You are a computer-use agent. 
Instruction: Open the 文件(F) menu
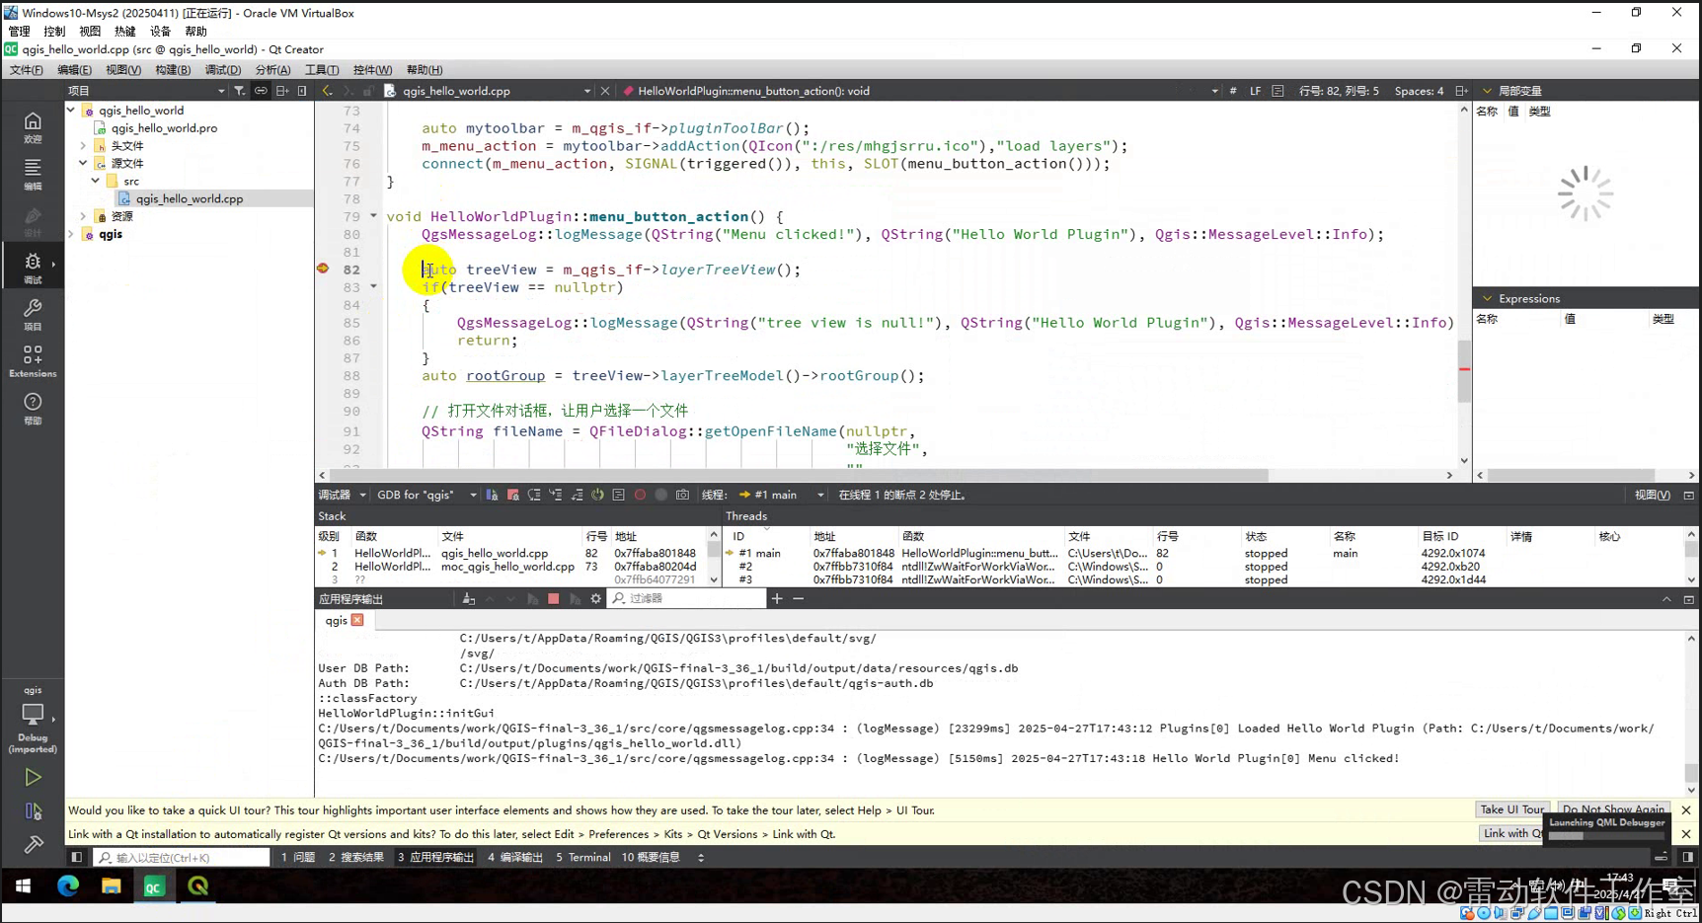(x=27, y=70)
